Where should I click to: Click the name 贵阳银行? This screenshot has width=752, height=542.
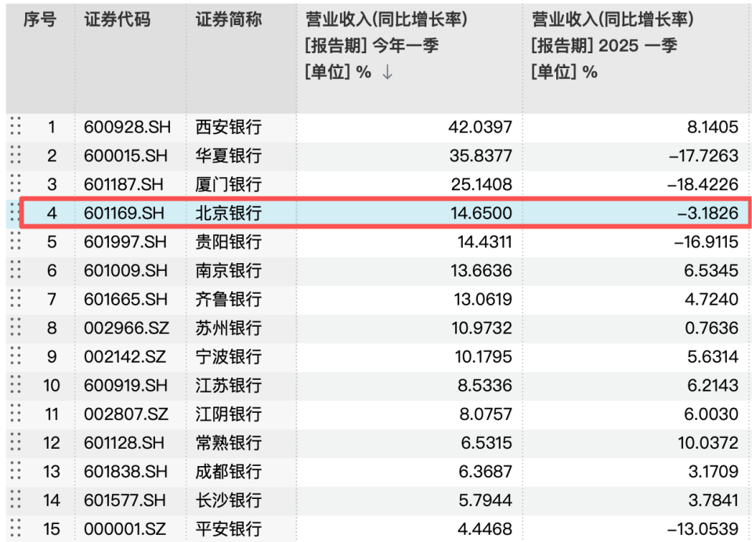pyautogui.click(x=229, y=242)
